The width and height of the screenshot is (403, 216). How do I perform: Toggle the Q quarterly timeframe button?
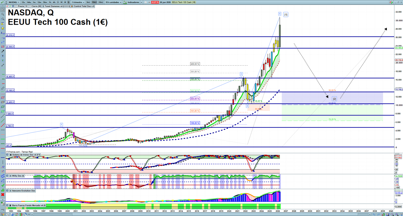coord(69,2)
